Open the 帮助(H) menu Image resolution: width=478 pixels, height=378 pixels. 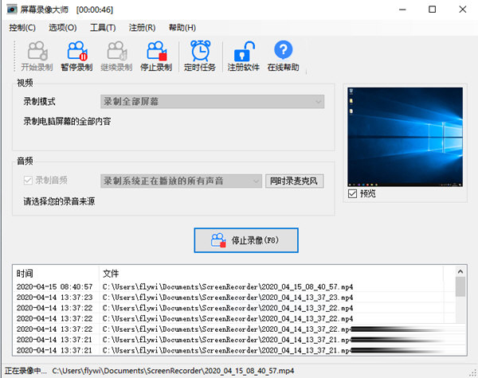click(182, 28)
